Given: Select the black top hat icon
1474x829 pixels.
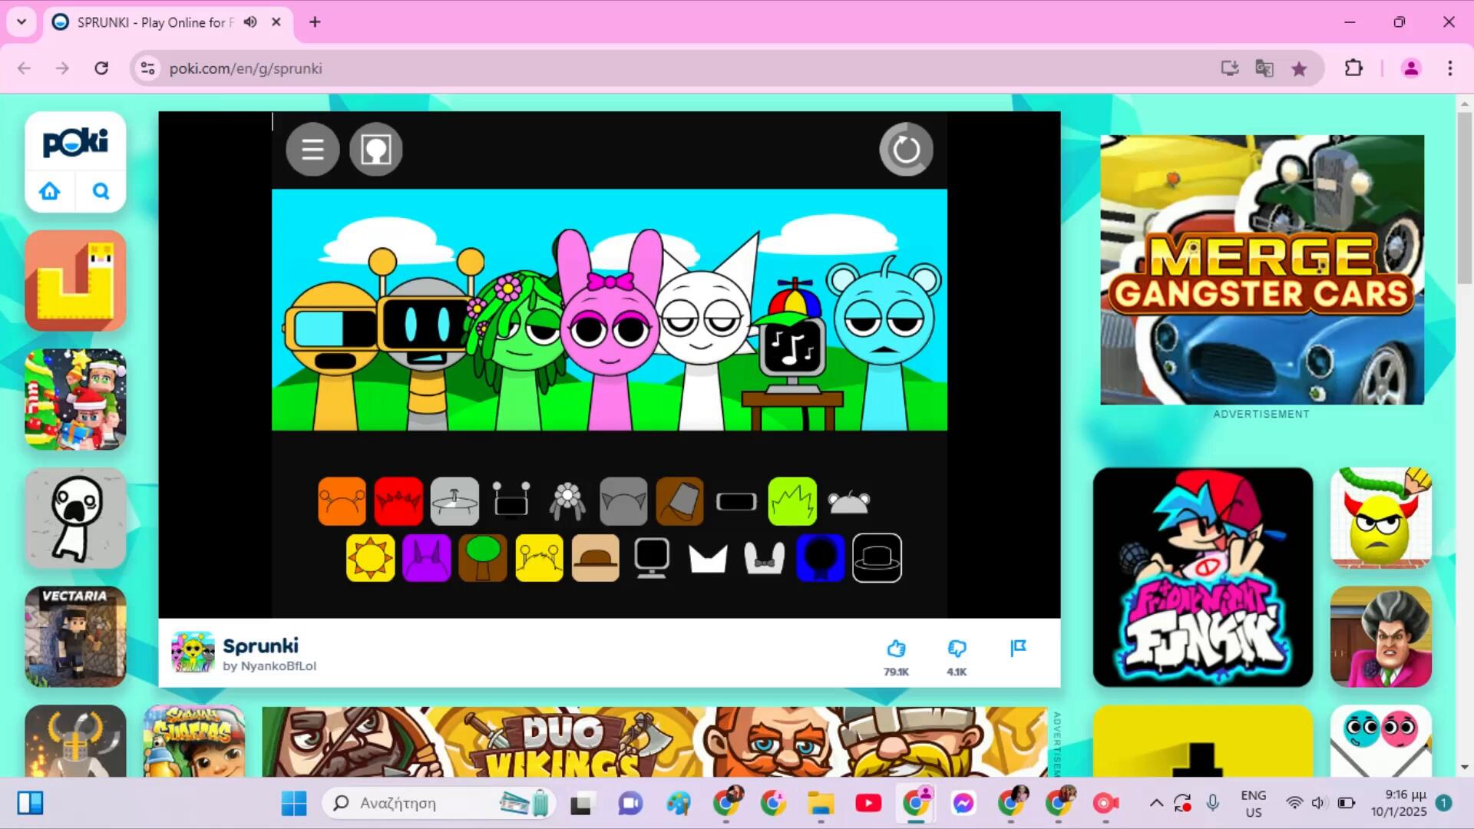Looking at the screenshot, I should tap(877, 558).
